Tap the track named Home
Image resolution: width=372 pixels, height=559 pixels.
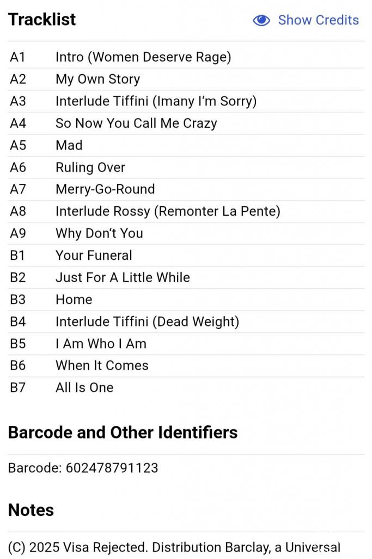click(74, 300)
